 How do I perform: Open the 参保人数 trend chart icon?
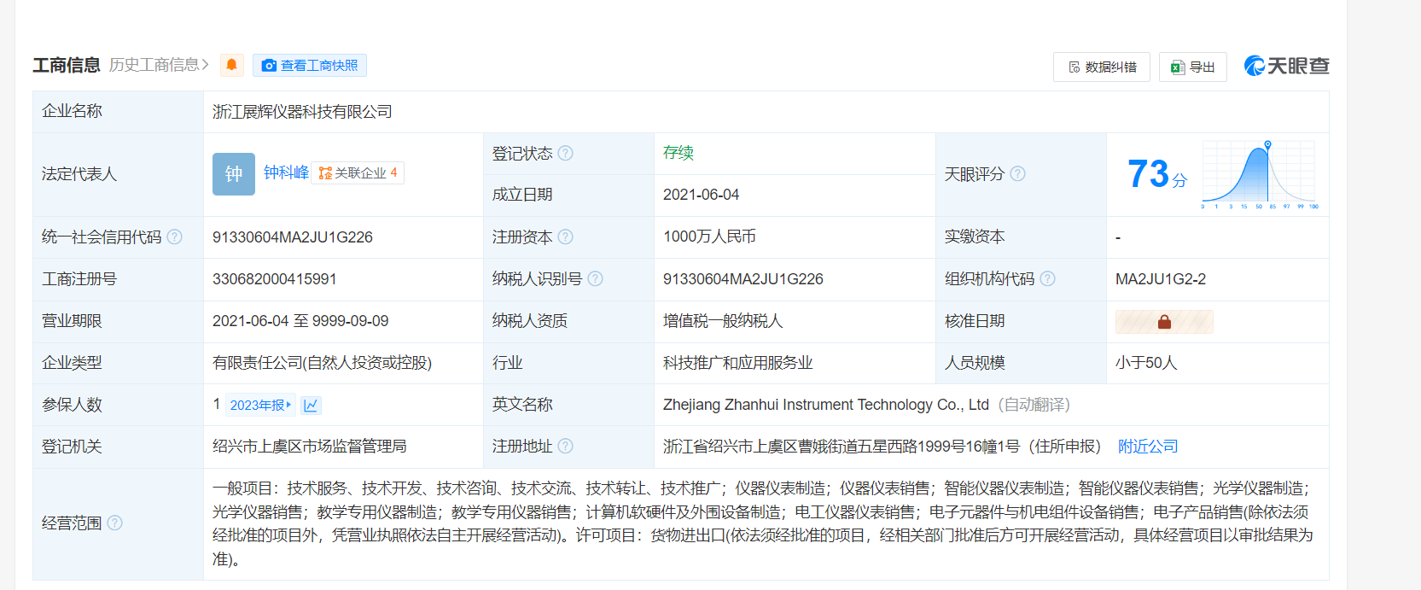click(x=311, y=405)
